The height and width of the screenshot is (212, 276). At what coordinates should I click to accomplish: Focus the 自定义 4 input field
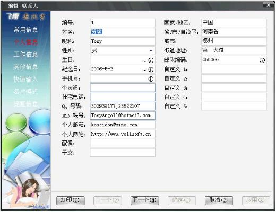click(x=234, y=97)
